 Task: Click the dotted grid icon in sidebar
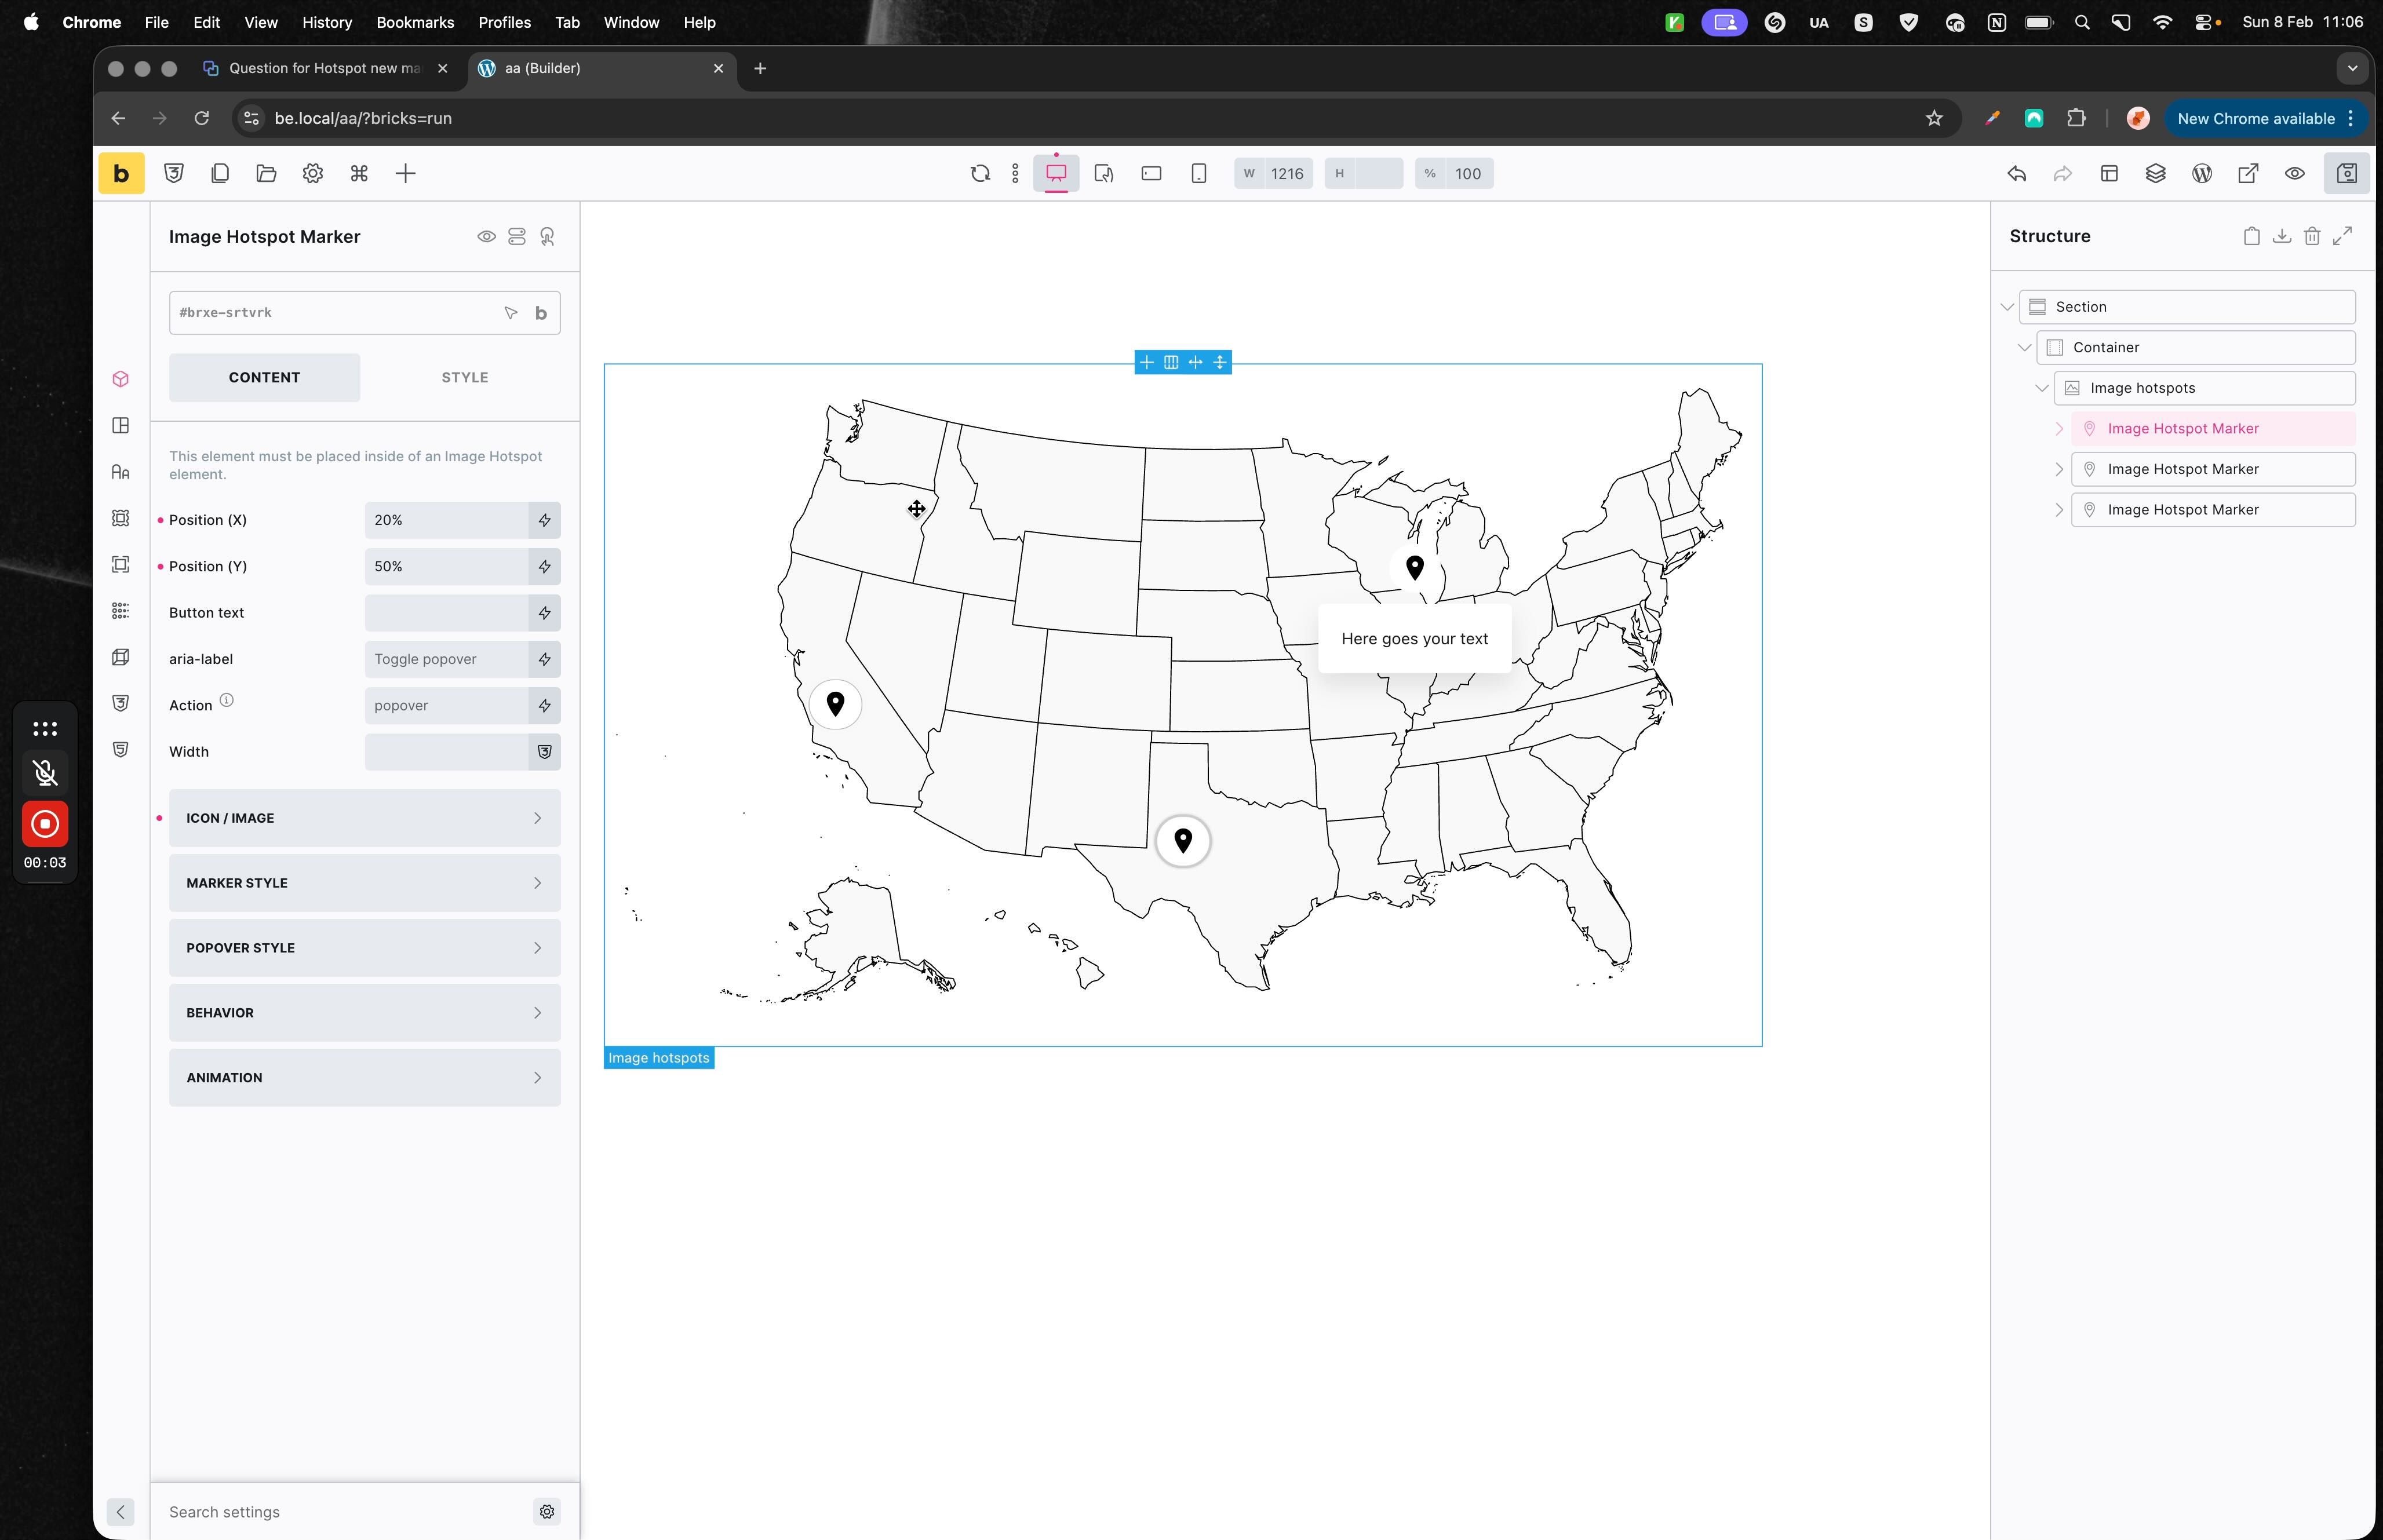tap(121, 611)
